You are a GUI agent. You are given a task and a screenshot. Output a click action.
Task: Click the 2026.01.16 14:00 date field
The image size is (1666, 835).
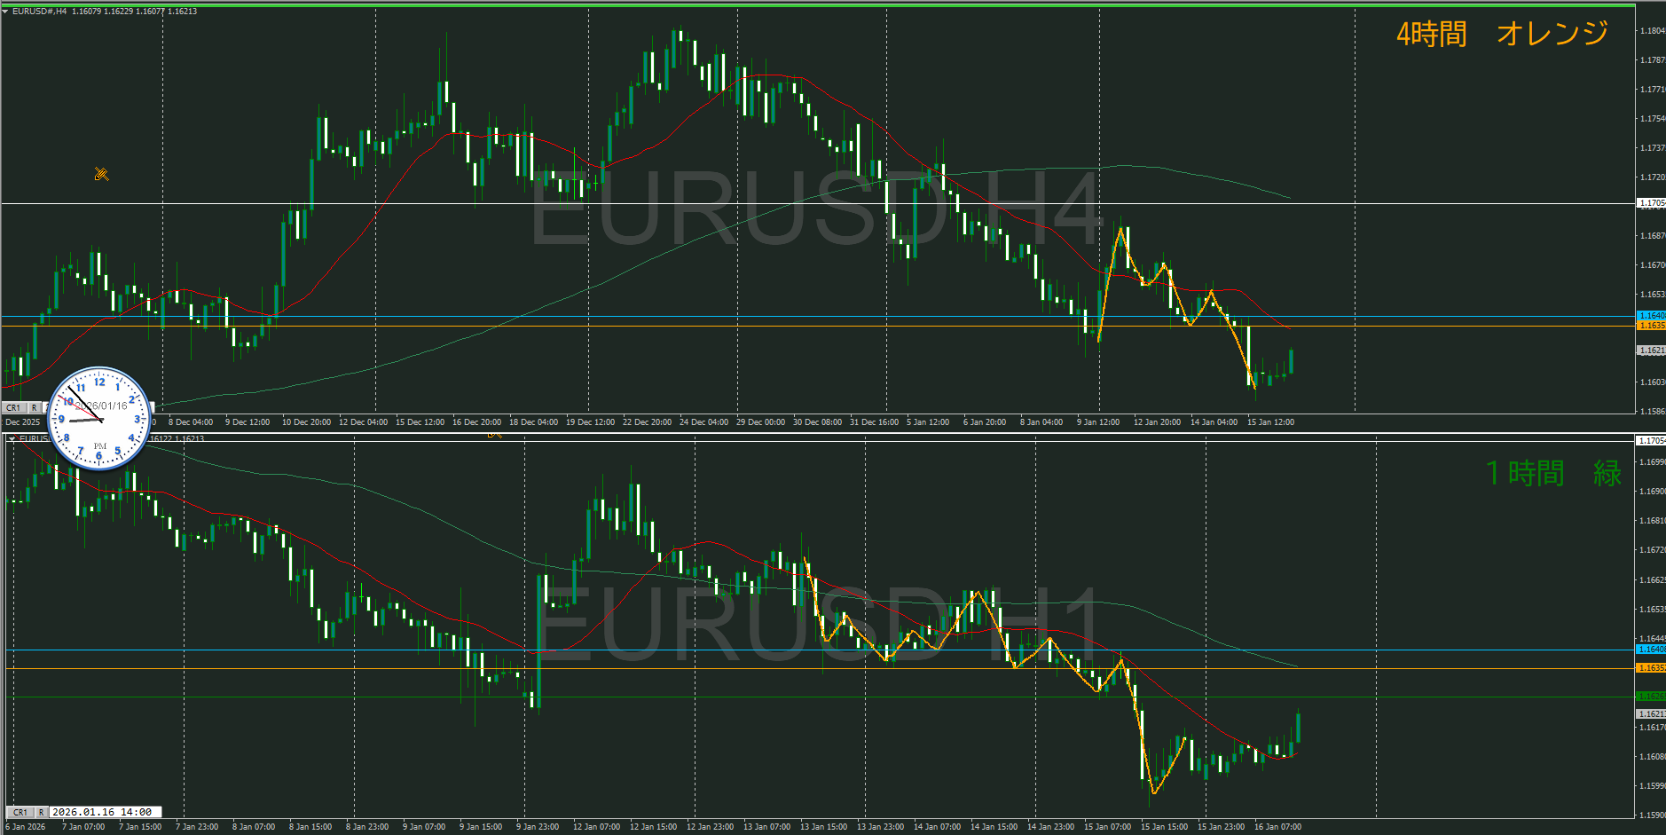[x=102, y=812]
